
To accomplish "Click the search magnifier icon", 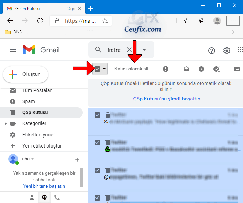I will point(98,50).
